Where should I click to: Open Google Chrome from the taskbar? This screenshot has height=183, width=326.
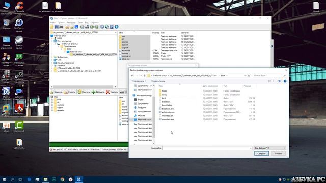(x=62, y=179)
